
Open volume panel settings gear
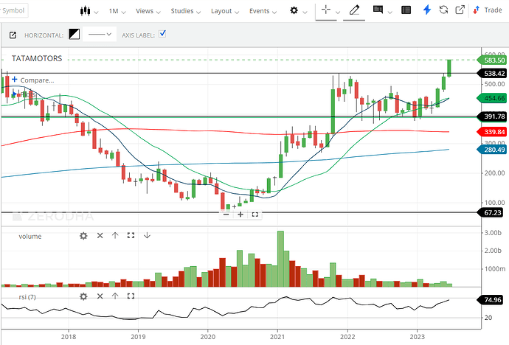tap(83, 236)
